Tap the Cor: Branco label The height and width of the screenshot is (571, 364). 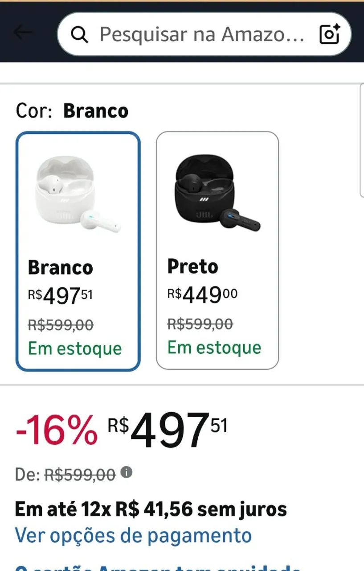click(x=72, y=111)
